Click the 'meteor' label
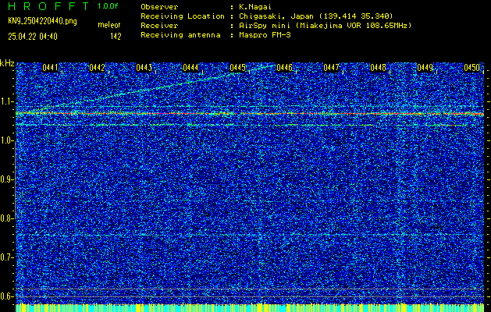The image size is (491, 312). pyautogui.click(x=109, y=25)
